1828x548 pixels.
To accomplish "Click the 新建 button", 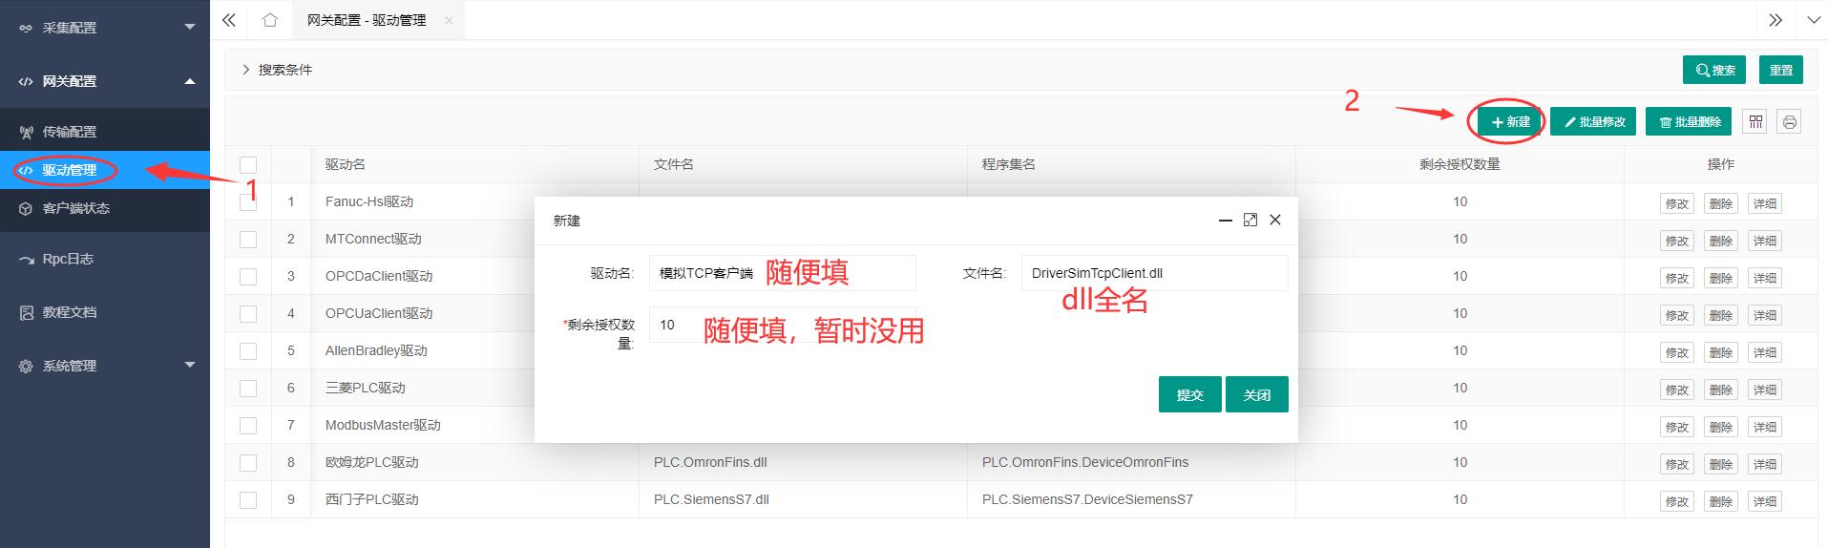I will (1509, 121).
